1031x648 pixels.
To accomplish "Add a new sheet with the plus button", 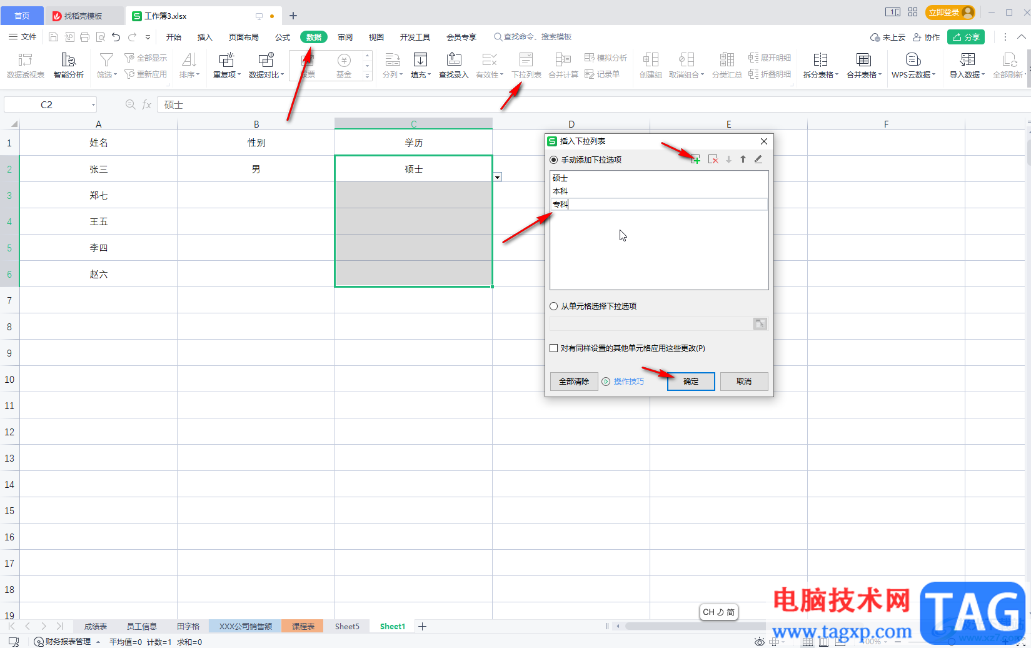I will pos(422,626).
